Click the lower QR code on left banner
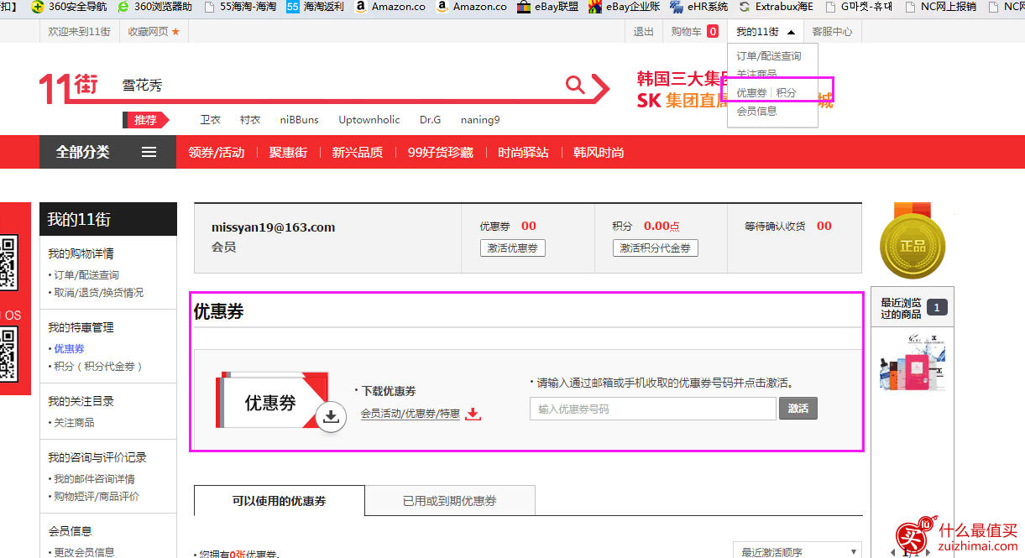 click(x=8, y=353)
